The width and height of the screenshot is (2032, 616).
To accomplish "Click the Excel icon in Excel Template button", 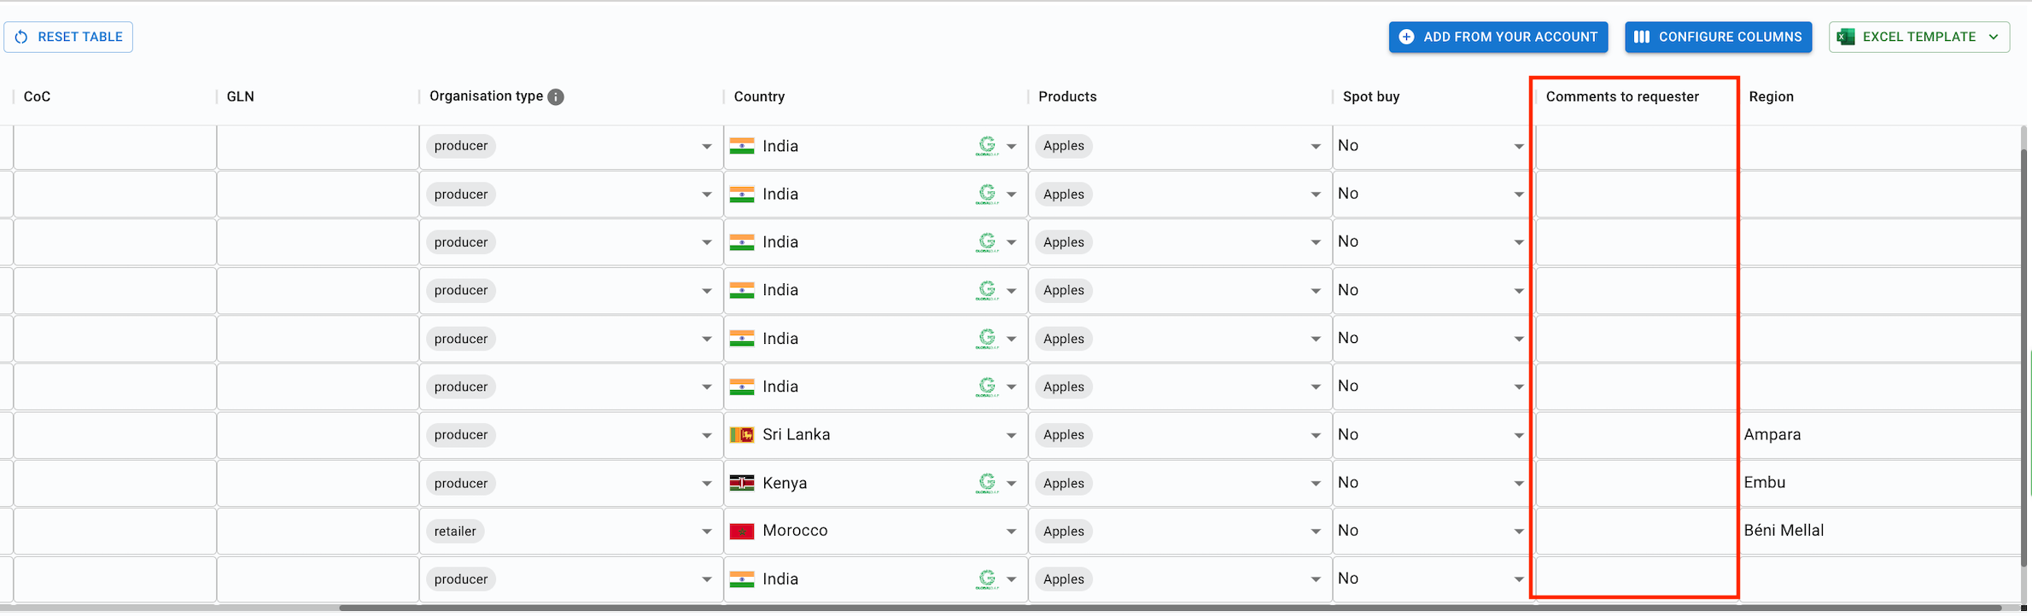I will pyautogui.click(x=1846, y=37).
